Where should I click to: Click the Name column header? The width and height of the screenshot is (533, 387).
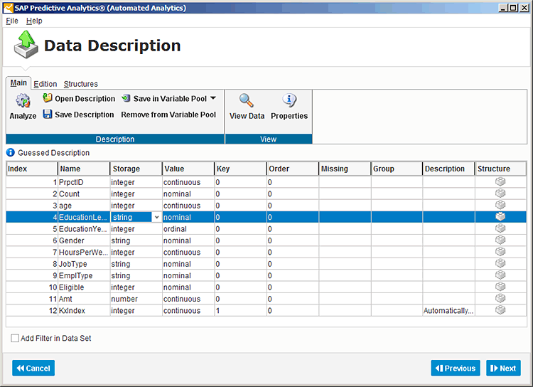(84, 169)
